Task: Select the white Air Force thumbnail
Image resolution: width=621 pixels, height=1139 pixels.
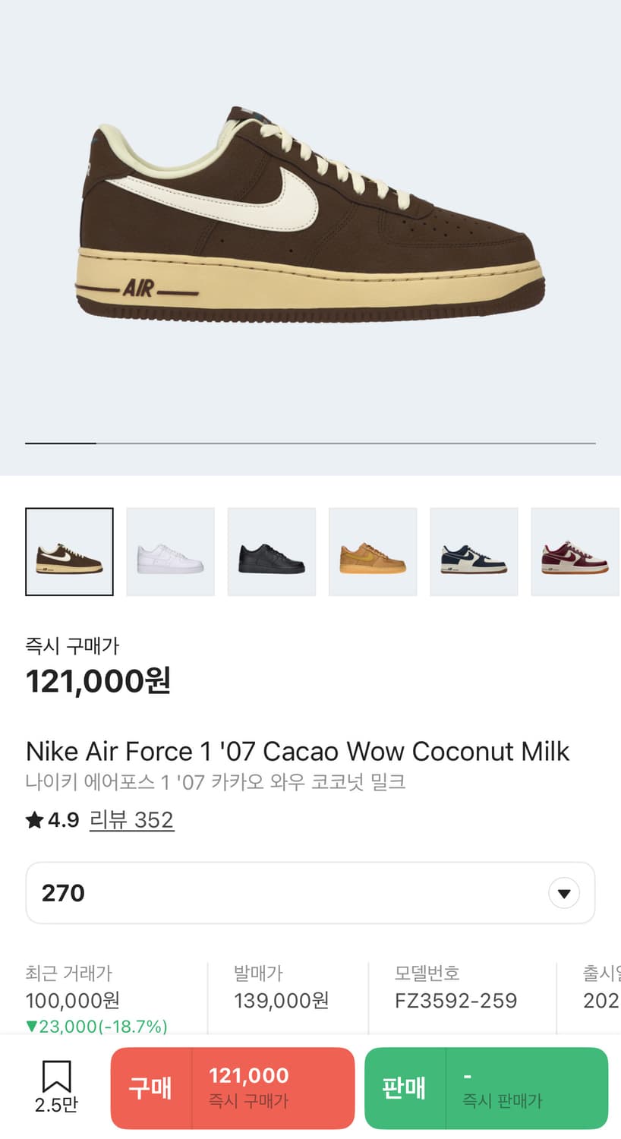Action: point(170,552)
